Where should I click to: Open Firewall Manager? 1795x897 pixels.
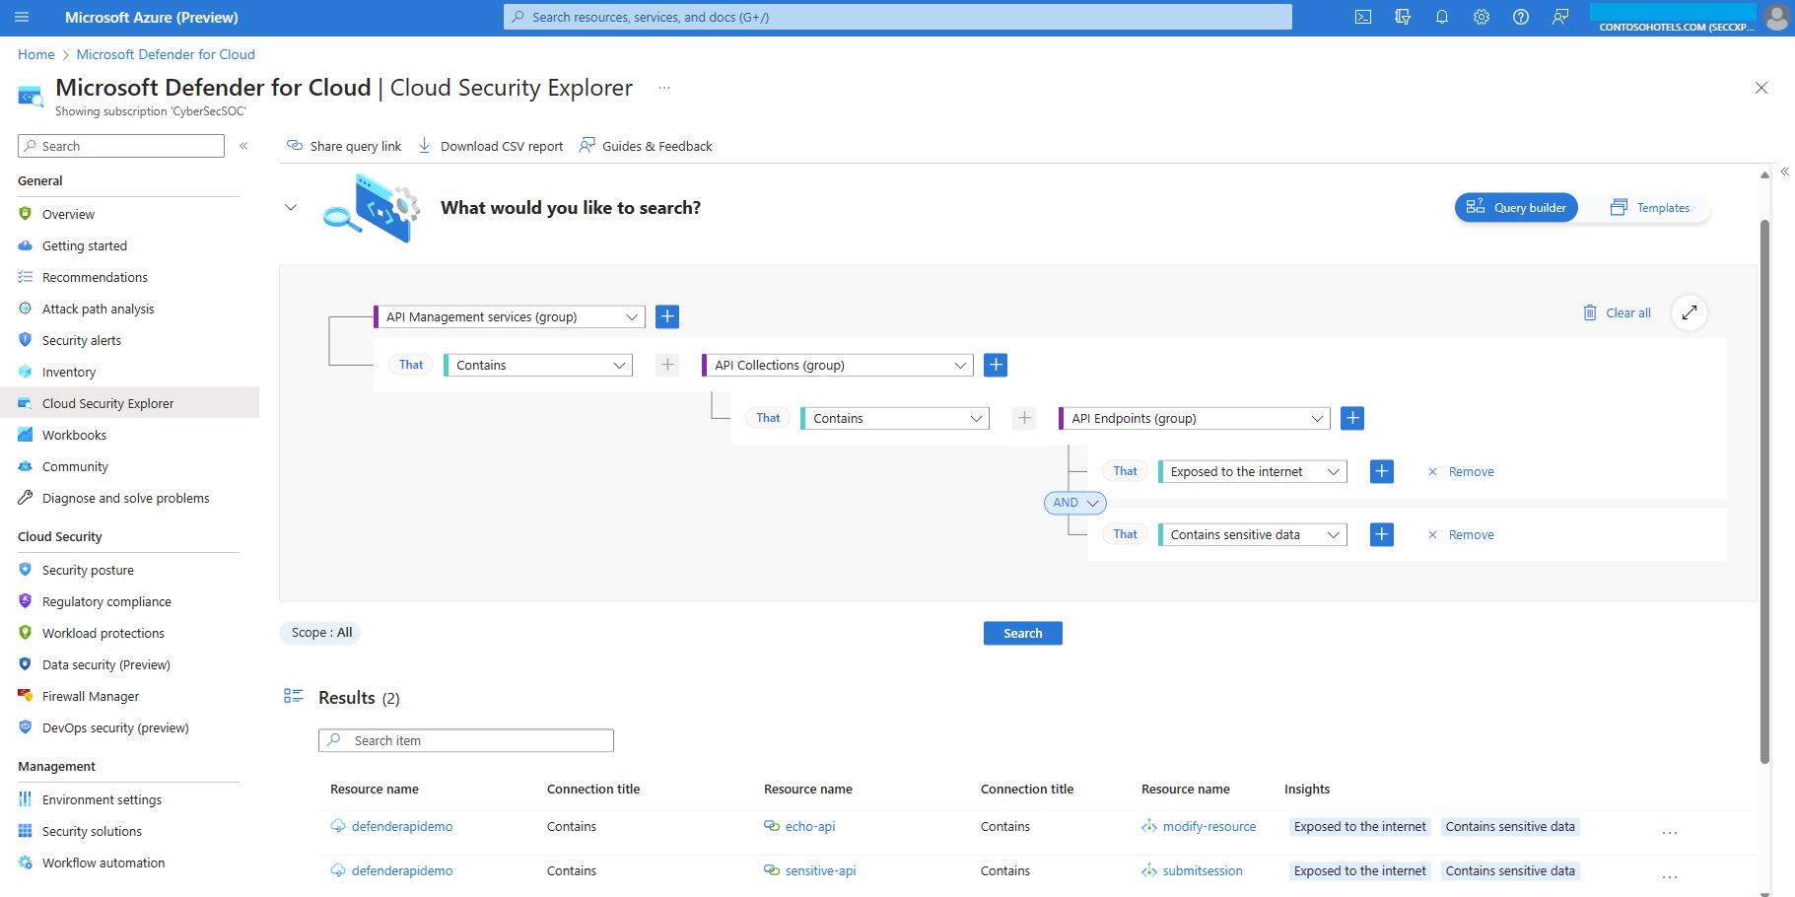click(91, 696)
